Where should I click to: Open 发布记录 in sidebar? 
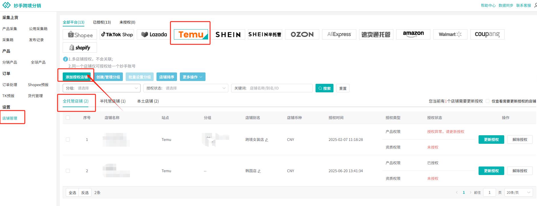pyautogui.click(x=36, y=40)
